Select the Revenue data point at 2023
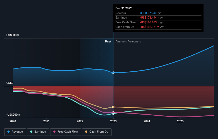 [x=113, y=73]
